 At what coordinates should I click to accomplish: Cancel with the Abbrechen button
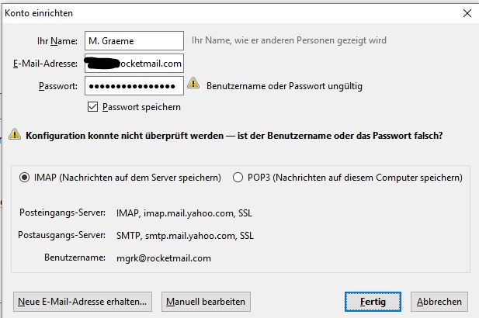439,301
